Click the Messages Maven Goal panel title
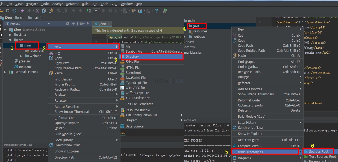Image resolution: width=338 pixels, height=162 pixels. (18, 145)
